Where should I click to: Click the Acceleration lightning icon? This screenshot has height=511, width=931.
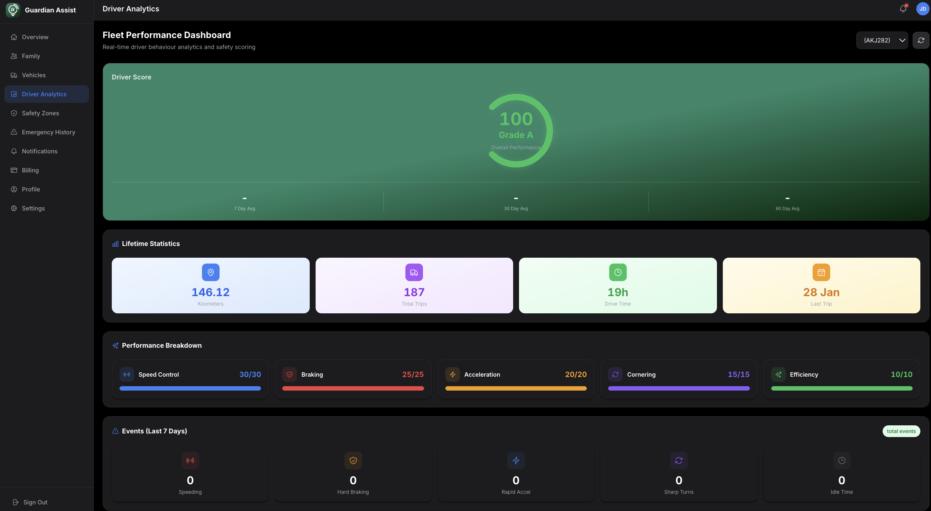pos(453,374)
